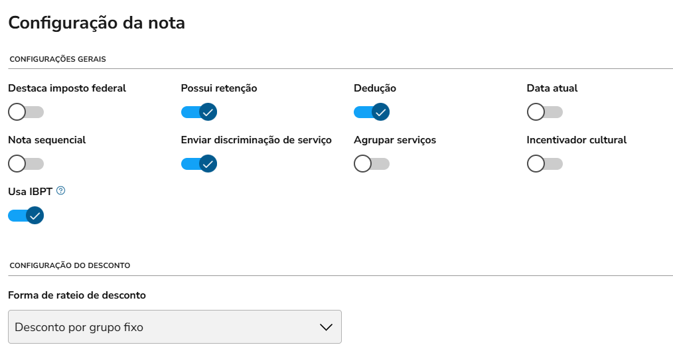Enable the Destaca imposto federal switch
673x349 pixels.
pyautogui.click(x=26, y=112)
